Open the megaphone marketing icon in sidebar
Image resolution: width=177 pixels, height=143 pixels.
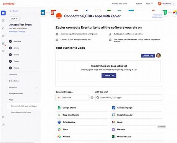tap(3, 28)
